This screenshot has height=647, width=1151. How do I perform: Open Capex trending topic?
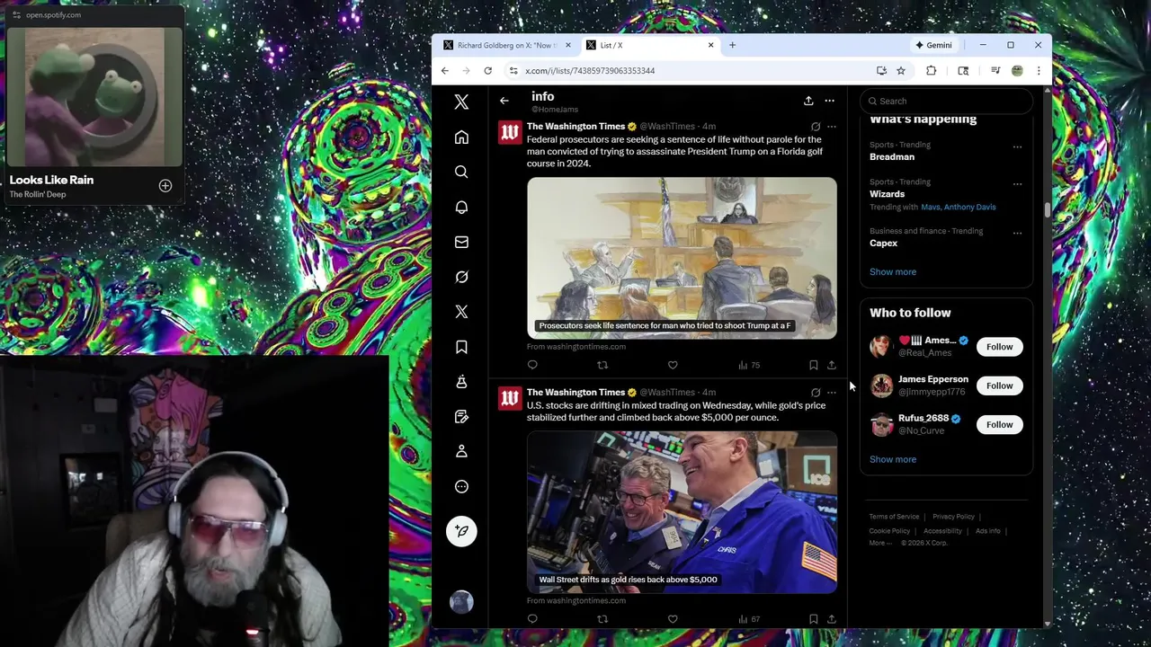click(x=883, y=244)
